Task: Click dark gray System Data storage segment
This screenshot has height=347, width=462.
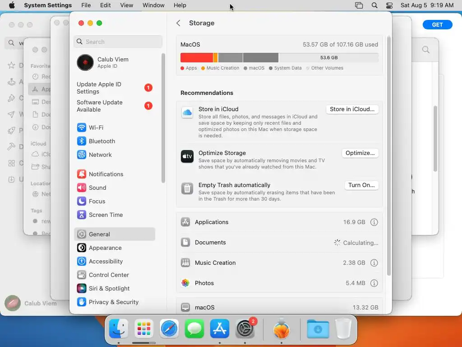Action: (260, 58)
